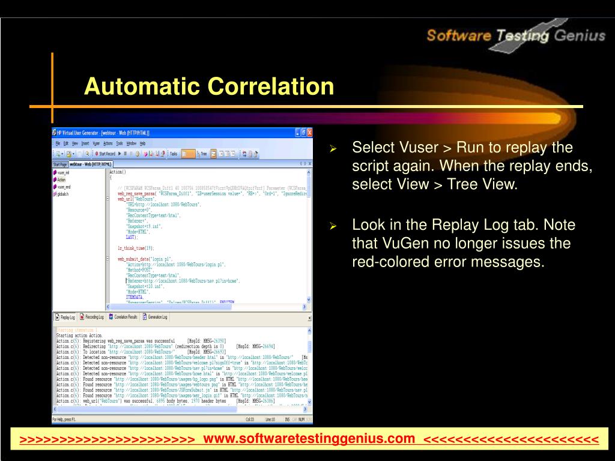This screenshot has height=461, width=615.
Task: Open the Replay Log tab
Action: [65, 317]
